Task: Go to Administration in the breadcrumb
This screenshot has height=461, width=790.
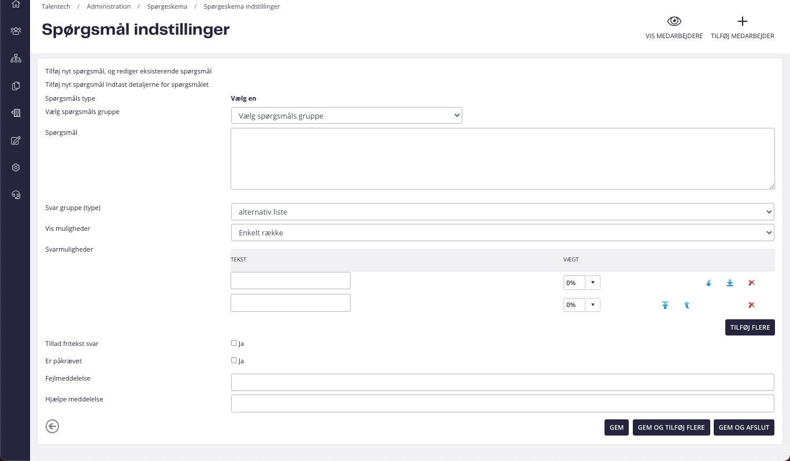Action: pos(109,6)
